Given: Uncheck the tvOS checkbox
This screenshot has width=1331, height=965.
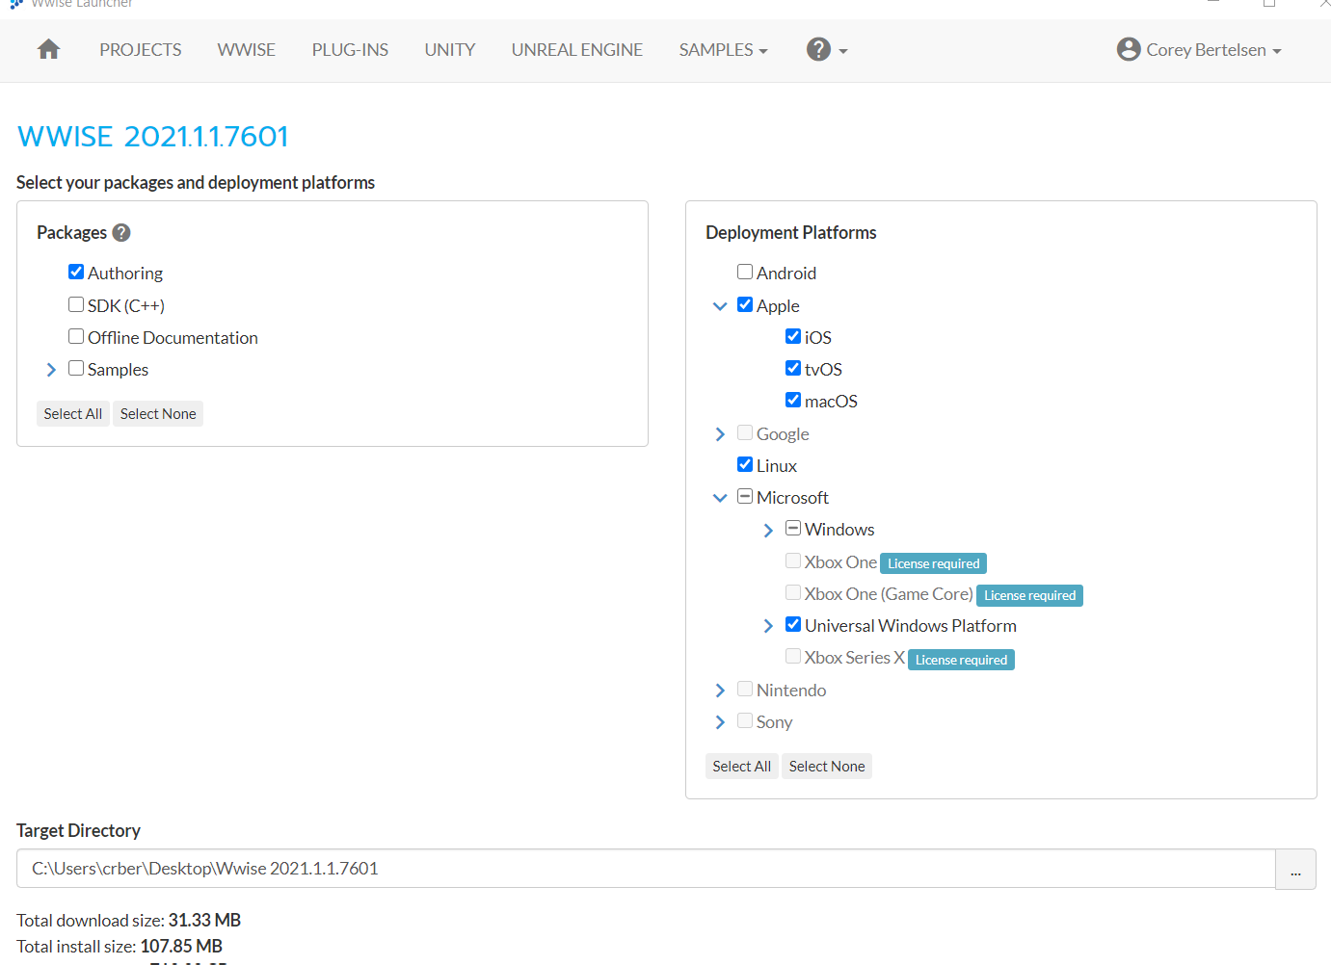Looking at the screenshot, I should point(793,368).
